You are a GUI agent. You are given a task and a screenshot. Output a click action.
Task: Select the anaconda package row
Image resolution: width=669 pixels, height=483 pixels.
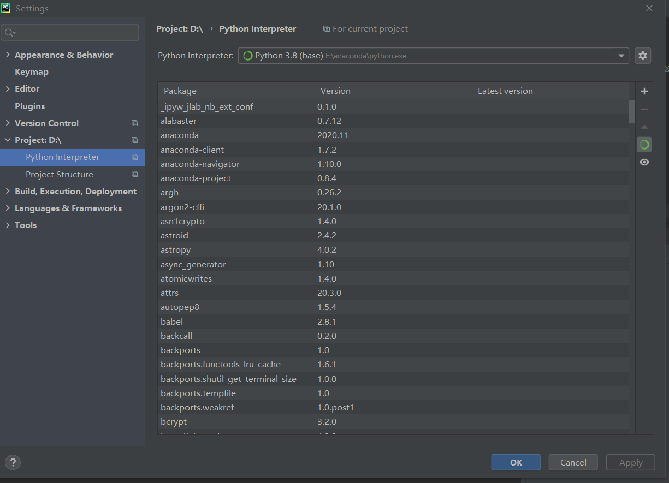pos(393,135)
